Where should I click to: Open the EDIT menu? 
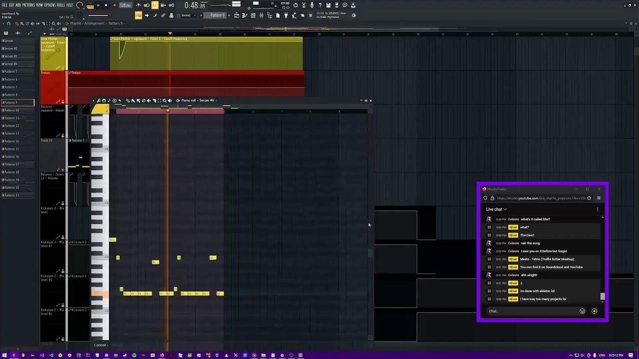pyautogui.click(x=11, y=5)
